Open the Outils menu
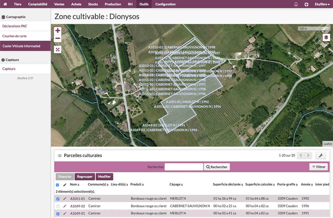Viewport: 333px width, 218px height. (144, 4)
